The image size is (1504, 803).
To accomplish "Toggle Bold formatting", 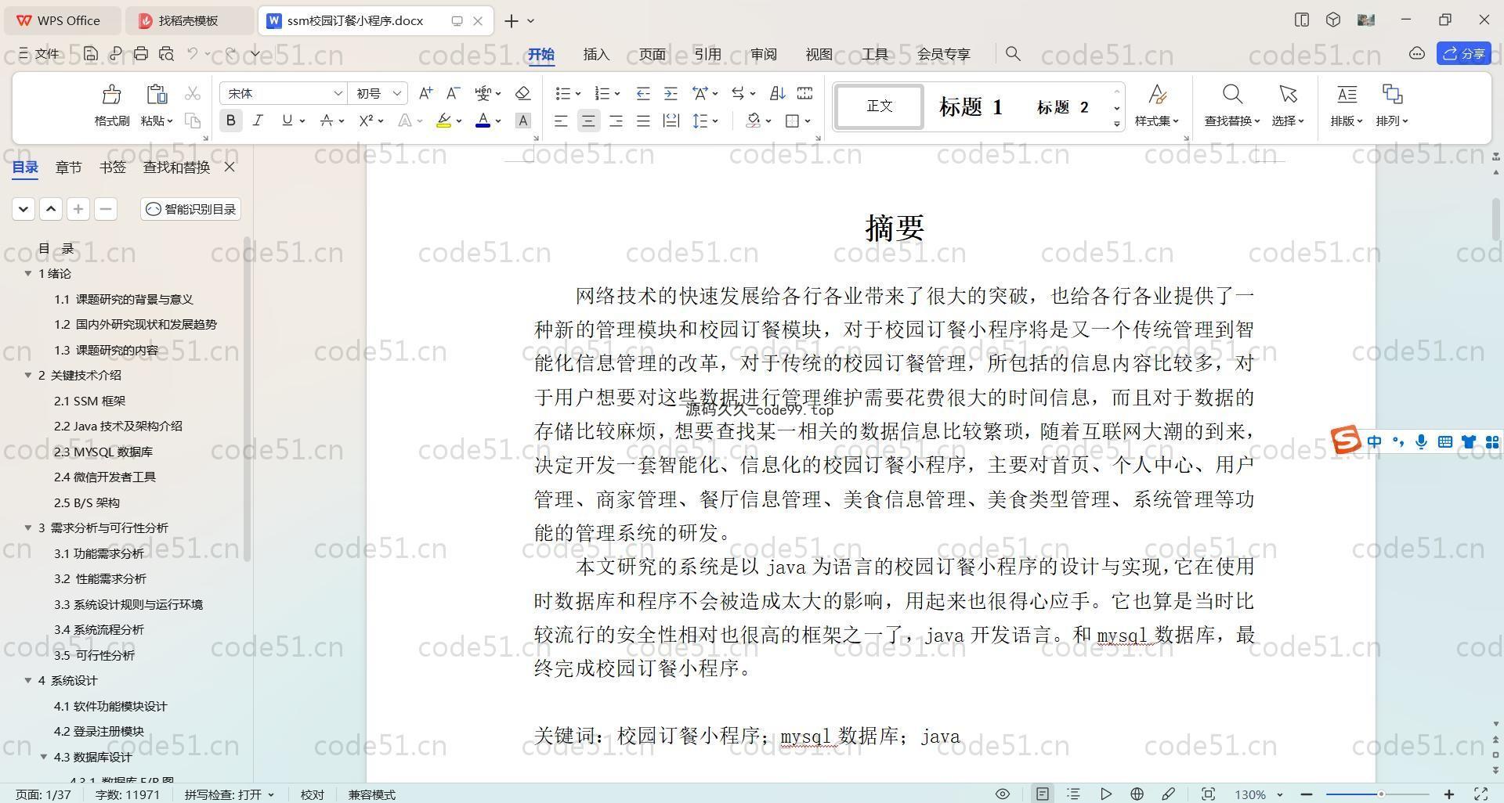I will (230, 121).
